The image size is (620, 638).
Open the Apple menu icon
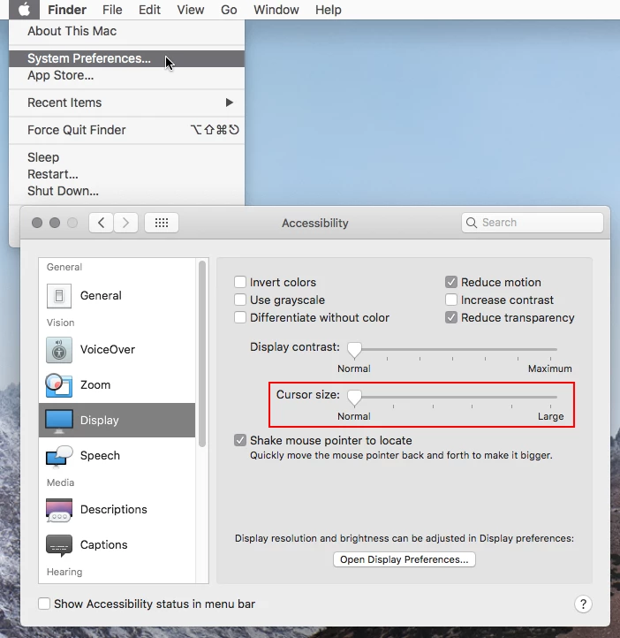(x=24, y=9)
